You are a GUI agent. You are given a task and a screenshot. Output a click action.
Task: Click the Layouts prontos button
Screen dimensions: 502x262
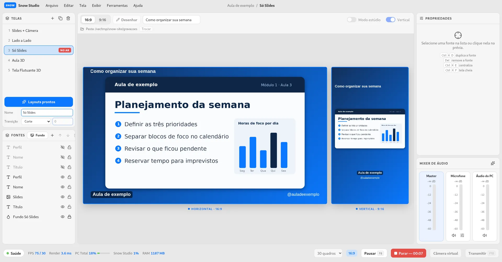pyautogui.click(x=39, y=102)
